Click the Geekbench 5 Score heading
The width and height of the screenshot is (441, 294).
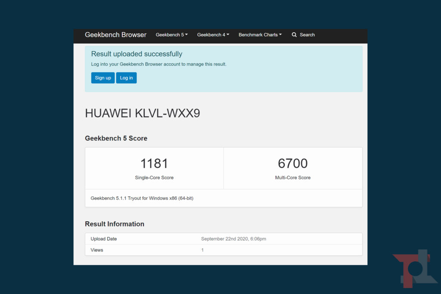pyautogui.click(x=116, y=139)
